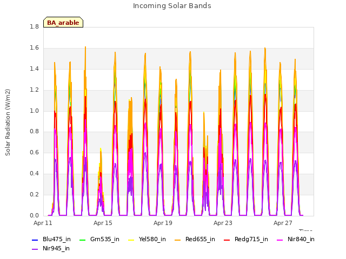The image size is (346, 259).
Task: Click the Apr 15 x-axis label
Action: coord(103,223)
